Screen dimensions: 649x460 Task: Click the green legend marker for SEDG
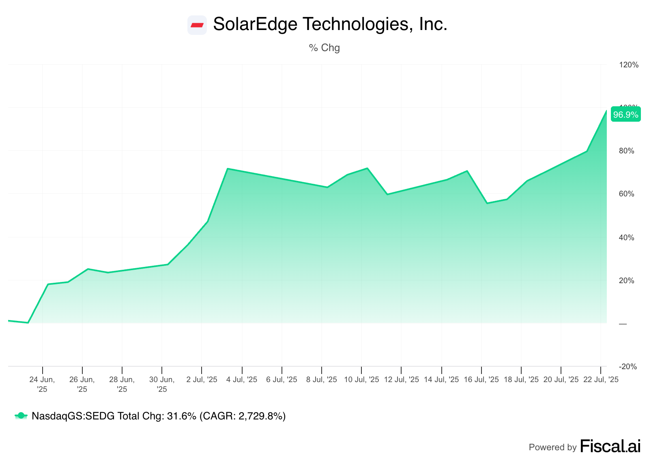(21, 416)
